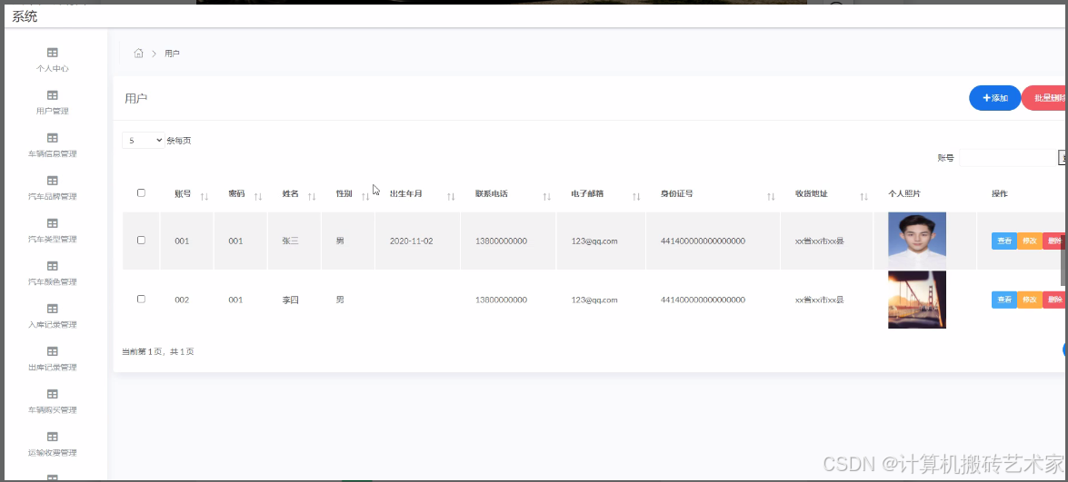Focus the 账号 search input field
Viewport: 1068px width, 482px height.
coord(1007,158)
